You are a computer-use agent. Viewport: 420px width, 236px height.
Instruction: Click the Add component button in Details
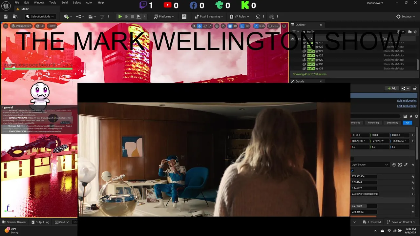[x=392, y=88]
